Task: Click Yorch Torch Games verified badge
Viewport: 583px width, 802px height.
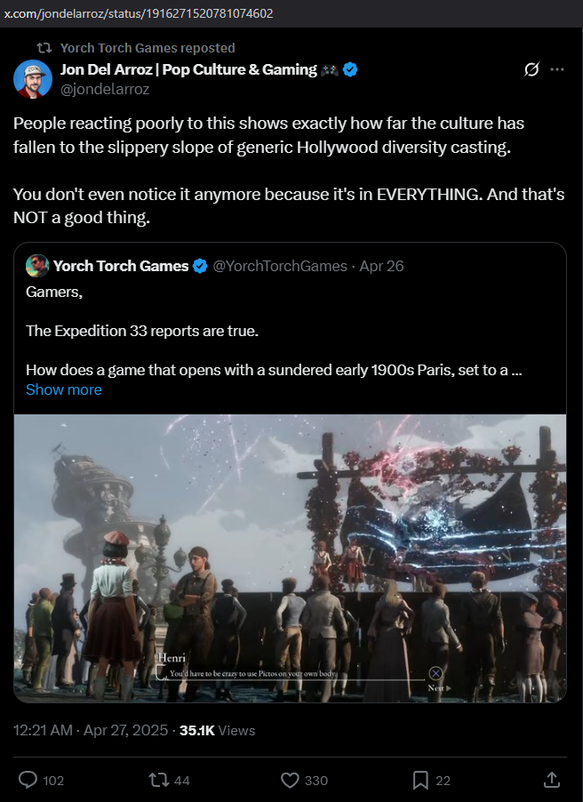Action: [x=200, y=266]
